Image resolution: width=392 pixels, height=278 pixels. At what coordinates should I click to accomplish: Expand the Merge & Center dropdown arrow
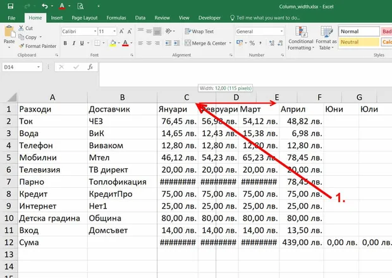pyautogui.click(x=230, y=43)
